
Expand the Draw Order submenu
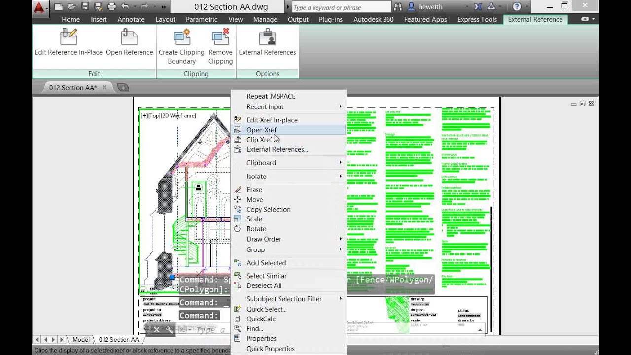(x=289, y=239)
